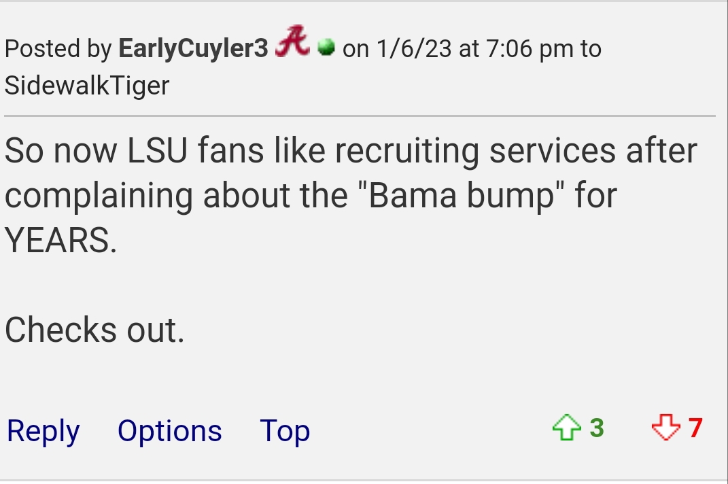
Task: Click the "Checks out." line
Action: click(94, 330)
